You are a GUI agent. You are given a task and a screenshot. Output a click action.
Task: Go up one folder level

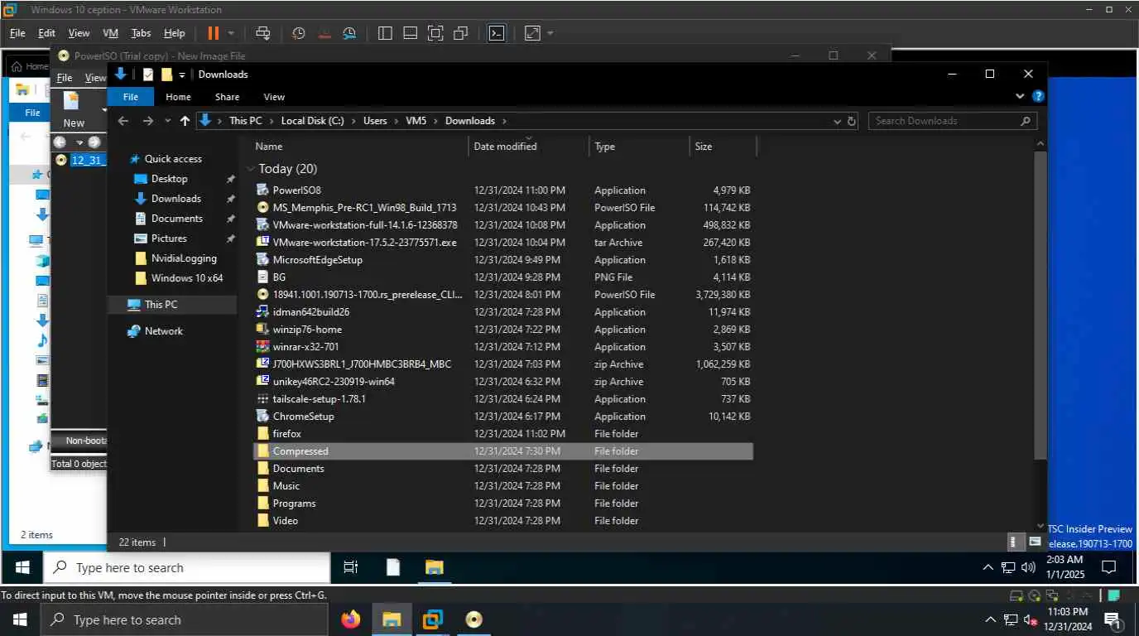185,121
